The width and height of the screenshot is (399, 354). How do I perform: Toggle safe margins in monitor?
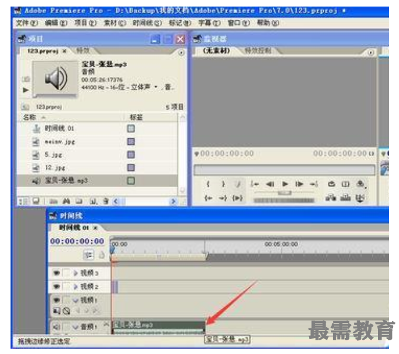coord(345,184)
